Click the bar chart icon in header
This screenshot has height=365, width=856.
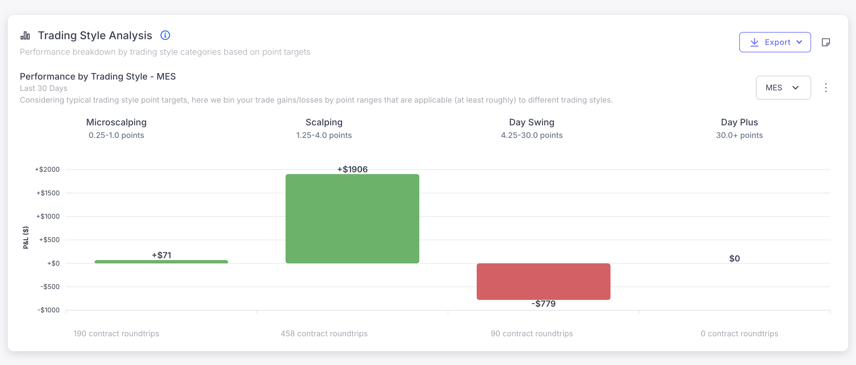pos(25,36)
